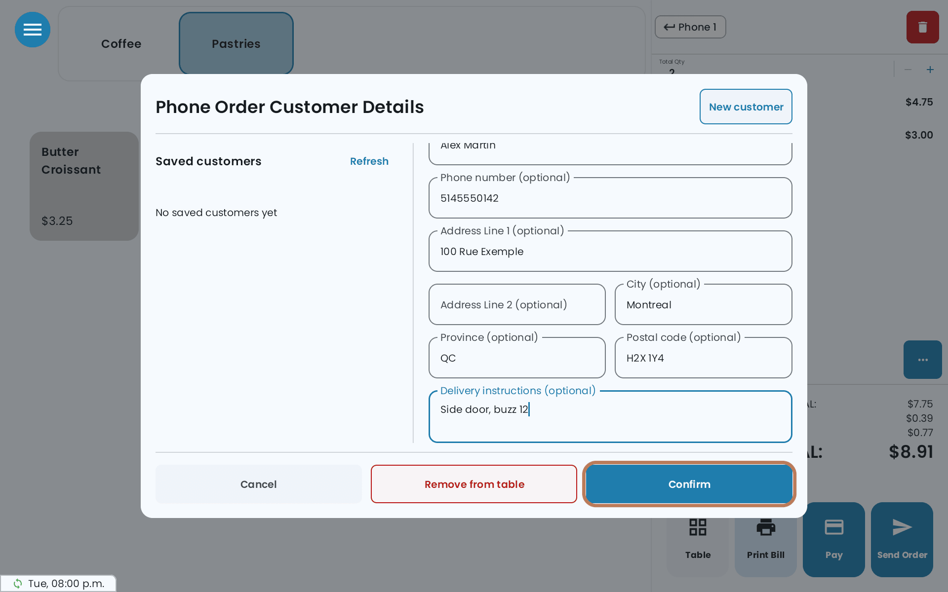Viewport: 948px width, 592px height.
Task: Click the Tue, 08:00 p.m. clock text
Action: (x=66, y=584)
